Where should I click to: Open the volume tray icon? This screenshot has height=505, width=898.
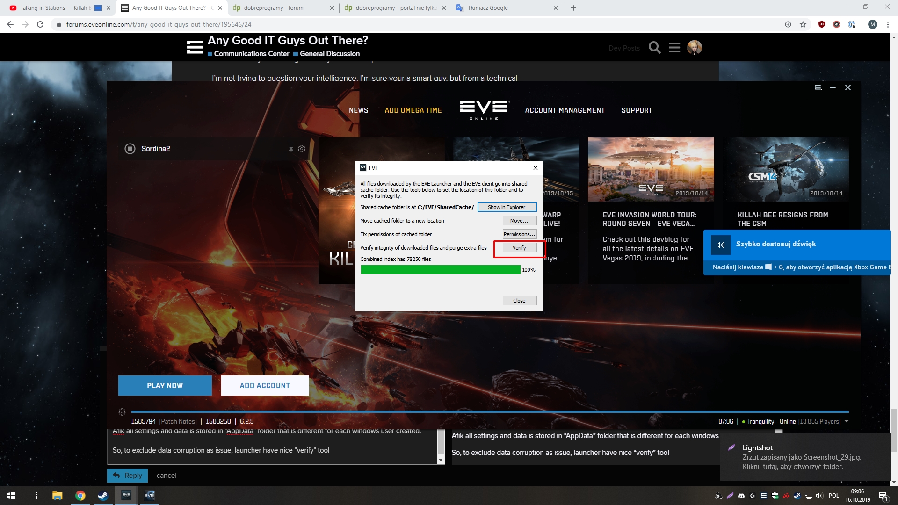(x=819, y=496)
